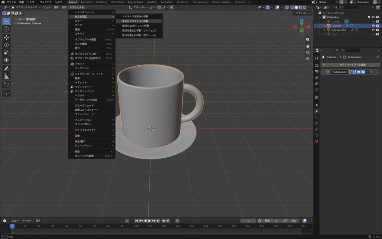Remove the Subdivision modifier with the X
Viewport: 382px width, 239px height.
[x=371, y=72]
